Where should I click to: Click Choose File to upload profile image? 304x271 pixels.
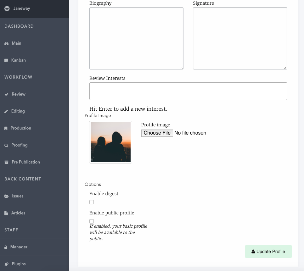point(157,133)
